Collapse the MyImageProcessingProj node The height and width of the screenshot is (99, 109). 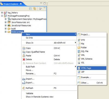pos(2,16)
